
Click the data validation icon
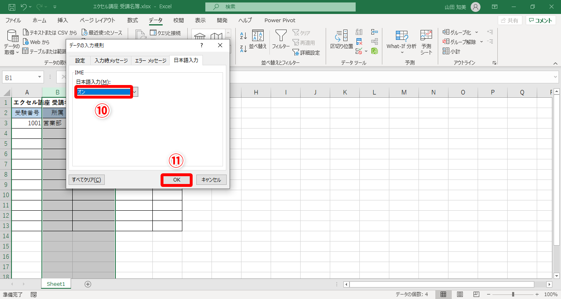(359, 51)
